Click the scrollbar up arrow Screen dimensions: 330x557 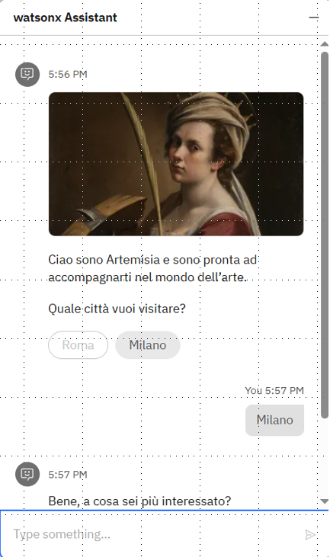324,44
